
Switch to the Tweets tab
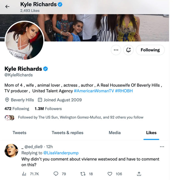coord(20,132)
